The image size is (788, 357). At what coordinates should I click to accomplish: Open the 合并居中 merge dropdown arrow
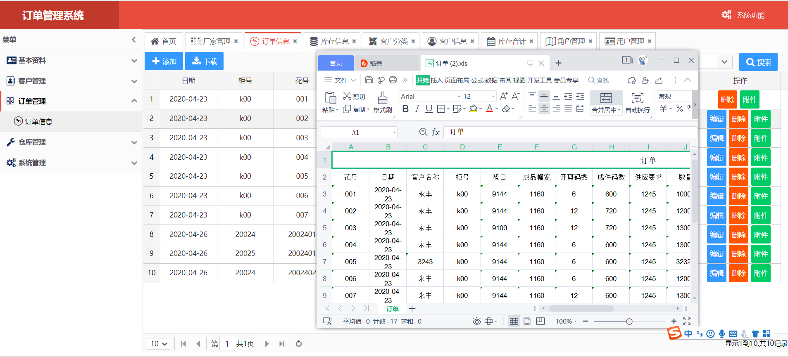(619, 110)
